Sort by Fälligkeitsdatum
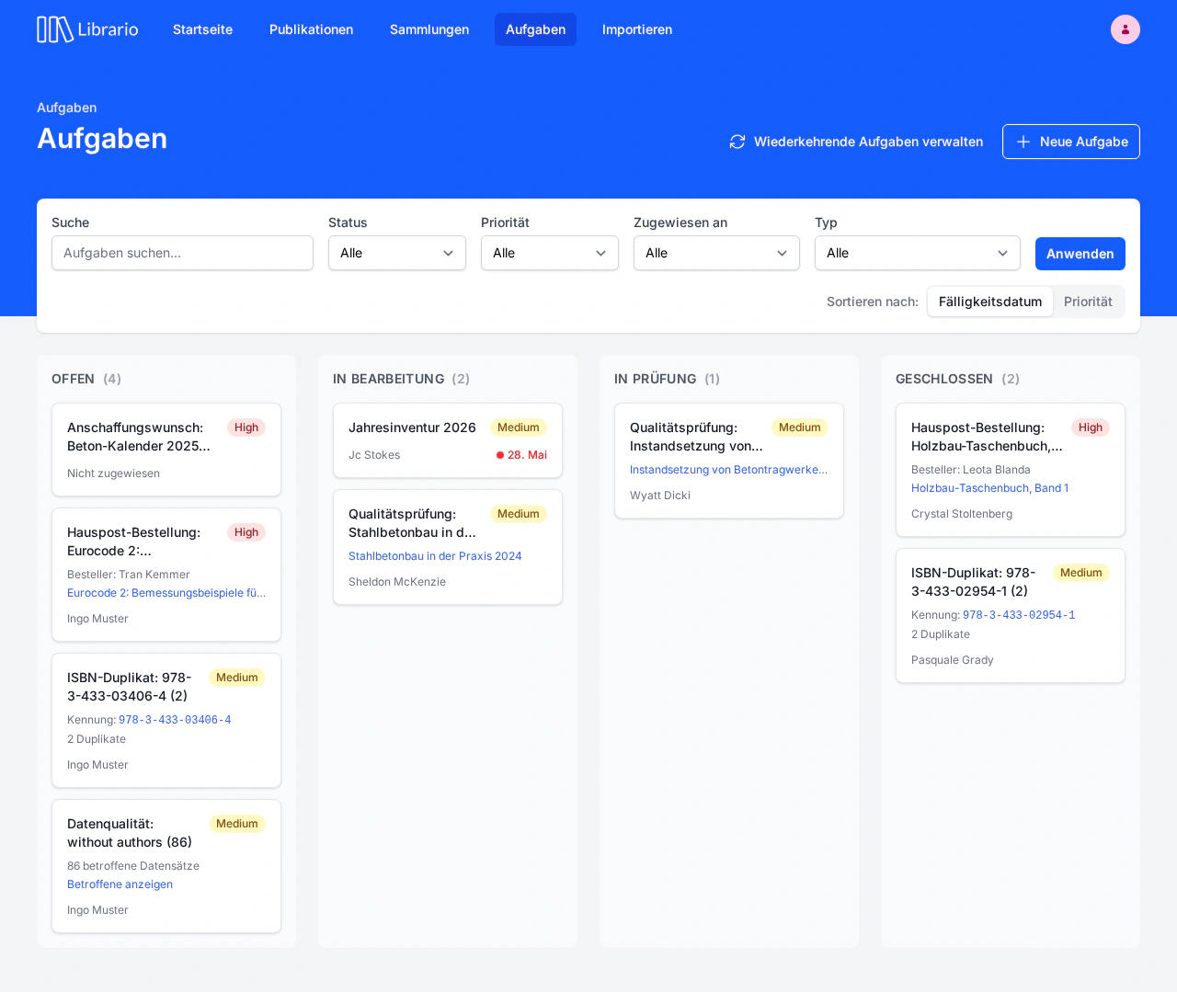 pos(990,302)
